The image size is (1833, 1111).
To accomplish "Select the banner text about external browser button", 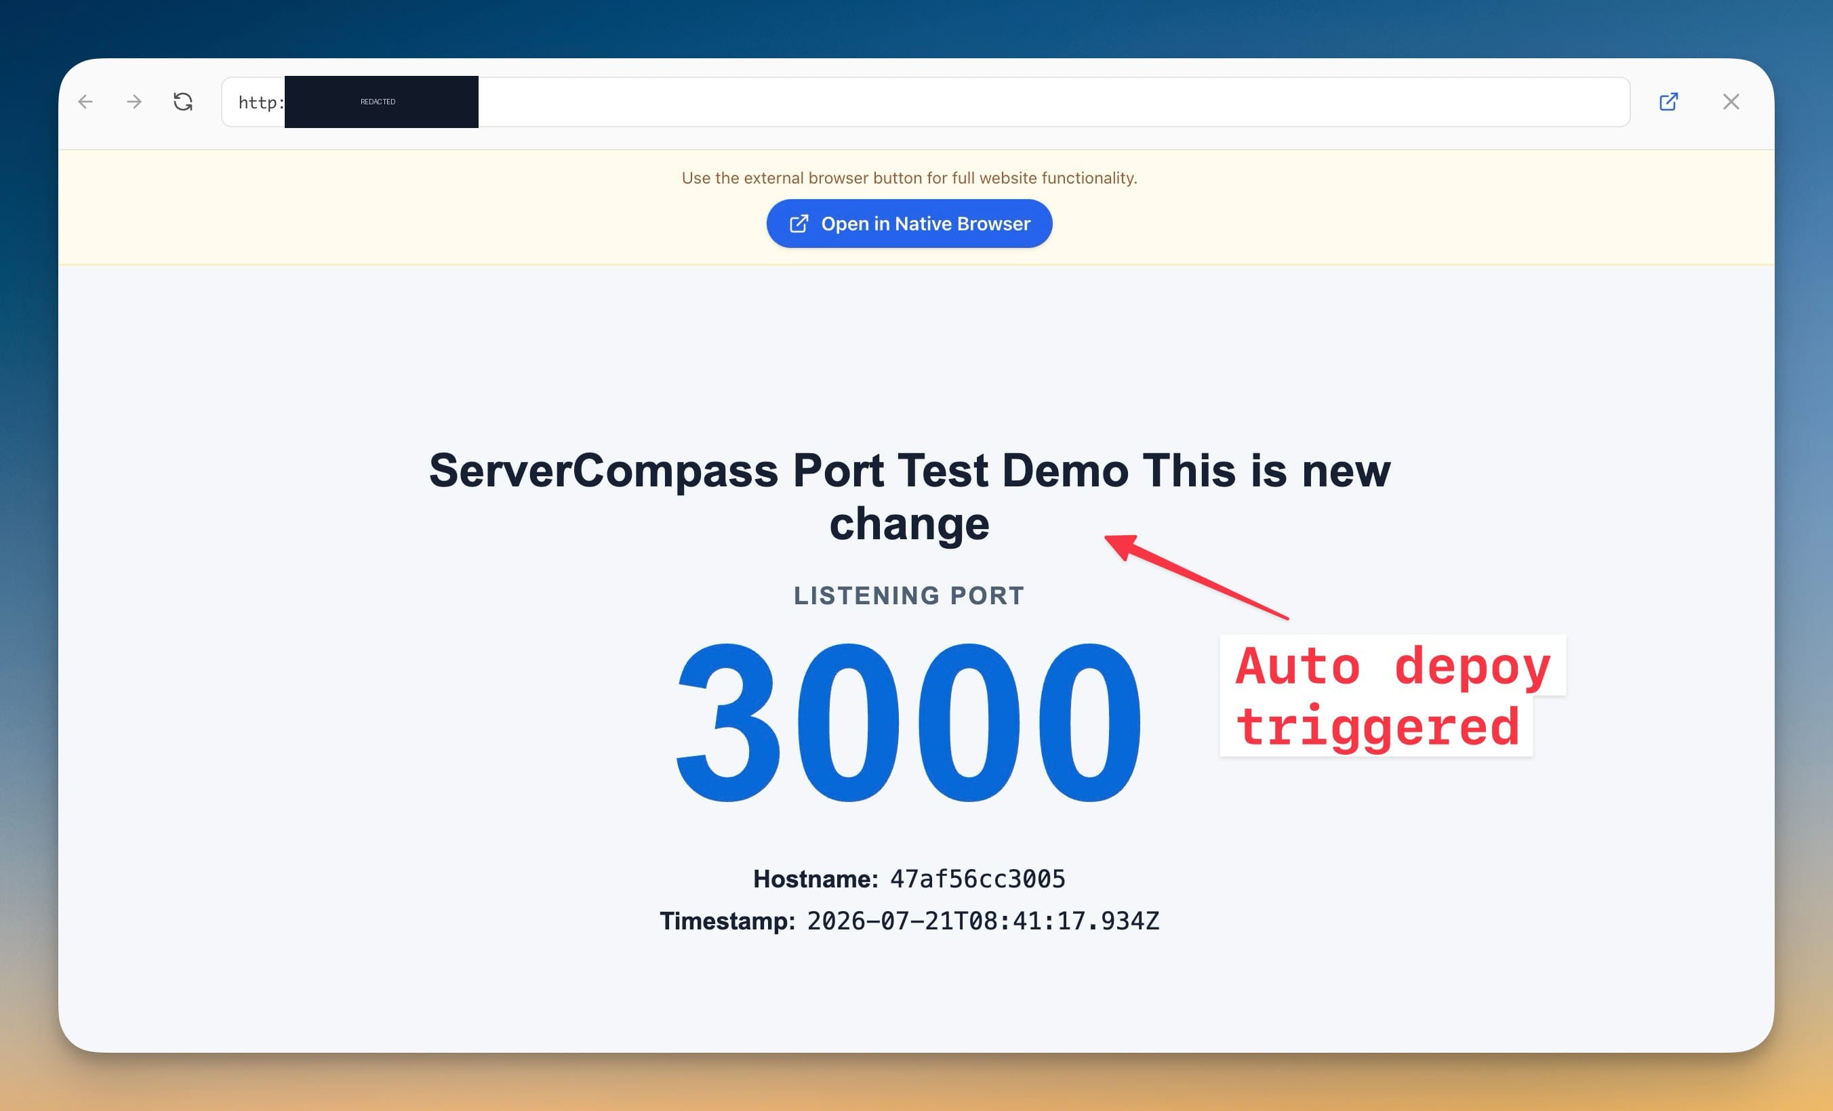I will pos(909,177).
